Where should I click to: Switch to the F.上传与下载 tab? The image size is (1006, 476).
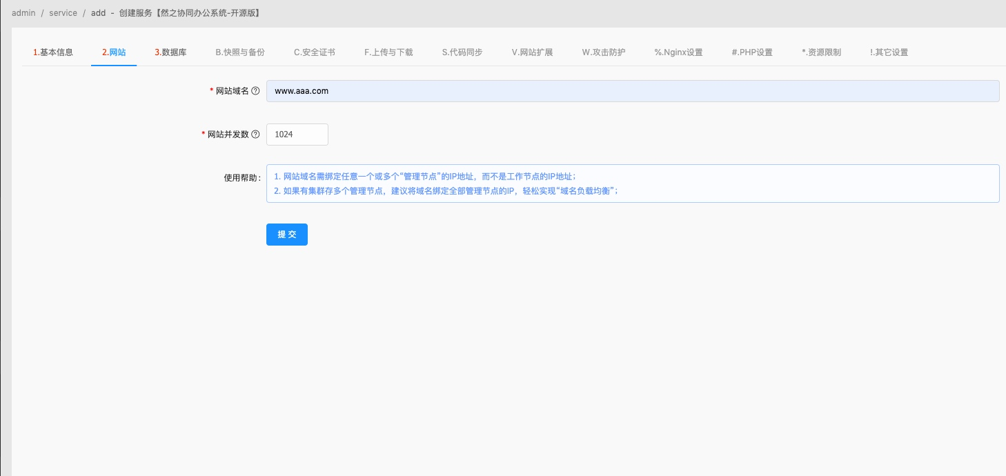pyautogui.click(x=388, y=52)
